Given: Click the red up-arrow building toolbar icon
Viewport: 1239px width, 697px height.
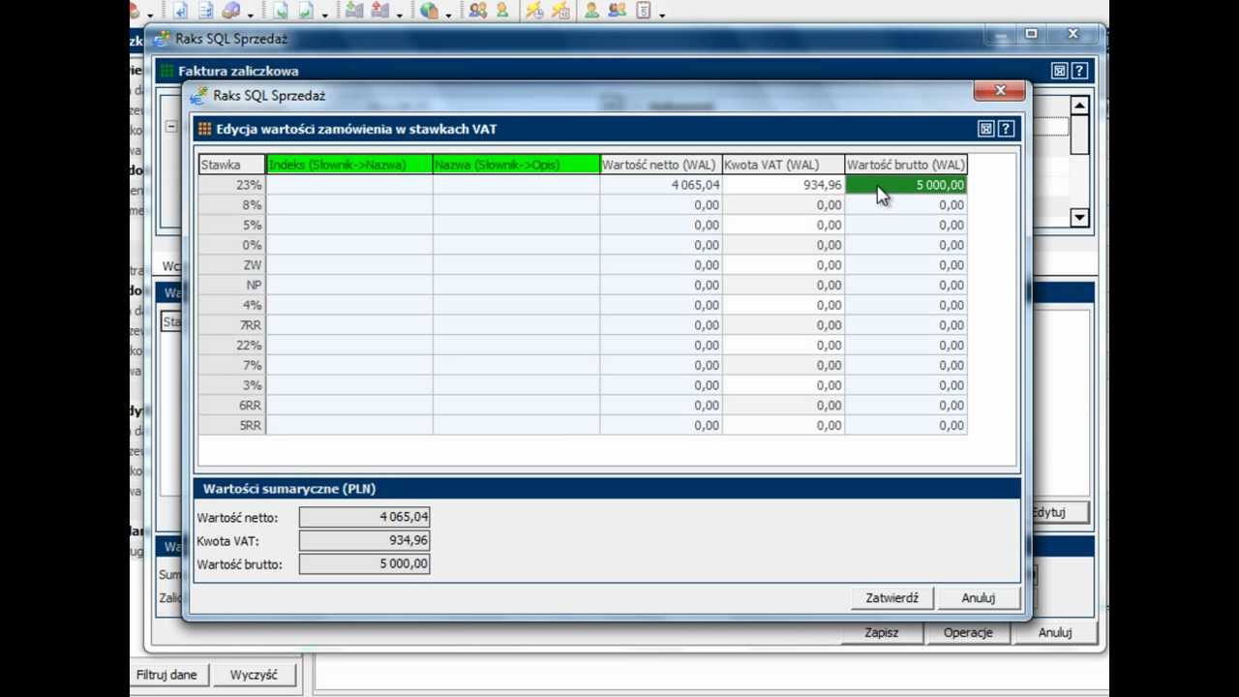Looking at the screenshot, I should point(379,11).
